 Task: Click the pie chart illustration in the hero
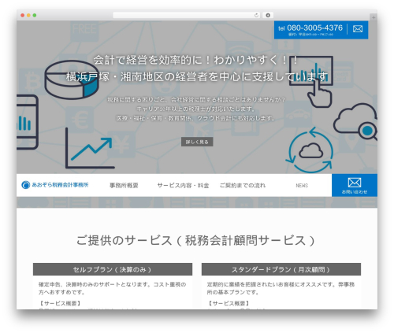point(72,80)
